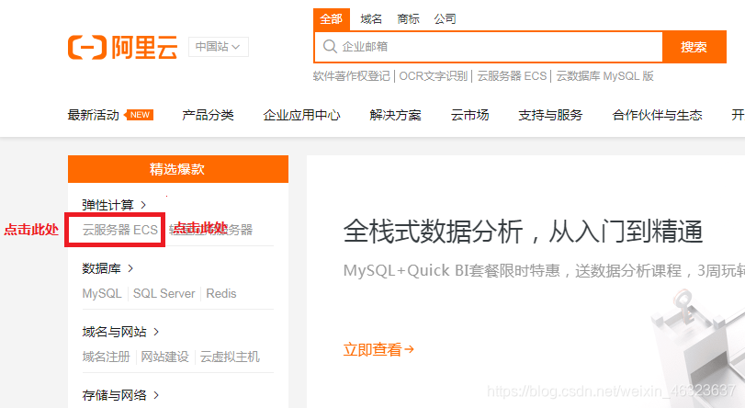Open the 企业应用中心 menu

[301, 115]
